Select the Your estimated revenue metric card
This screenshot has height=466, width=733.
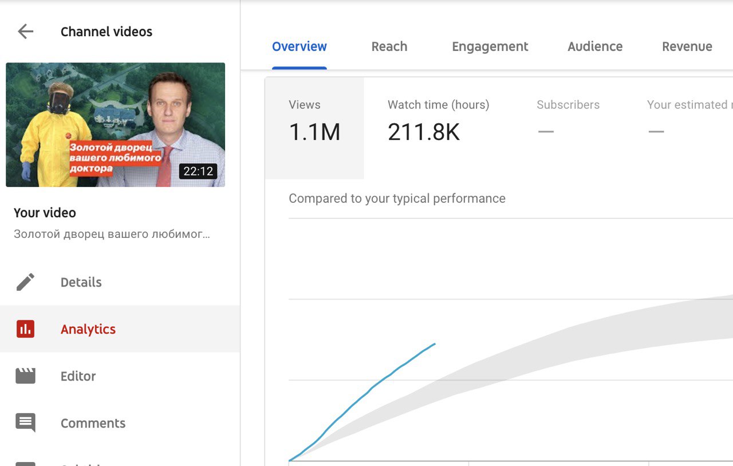(679, 128)
